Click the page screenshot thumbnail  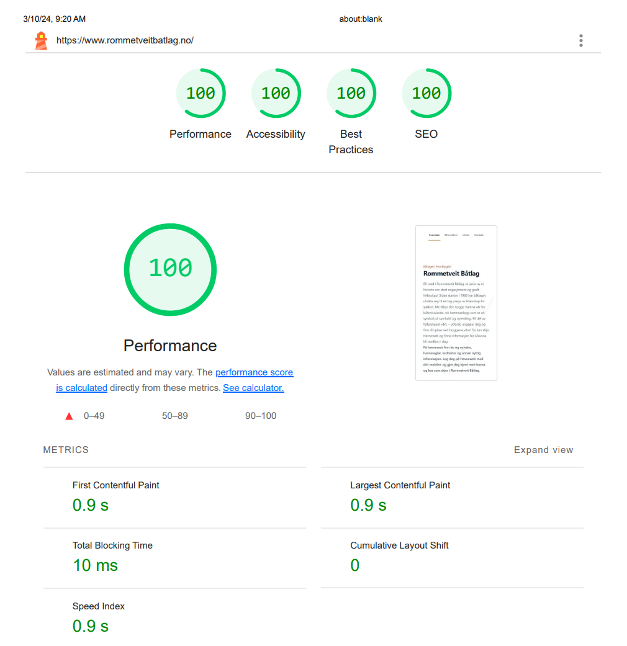coord(456,303)
